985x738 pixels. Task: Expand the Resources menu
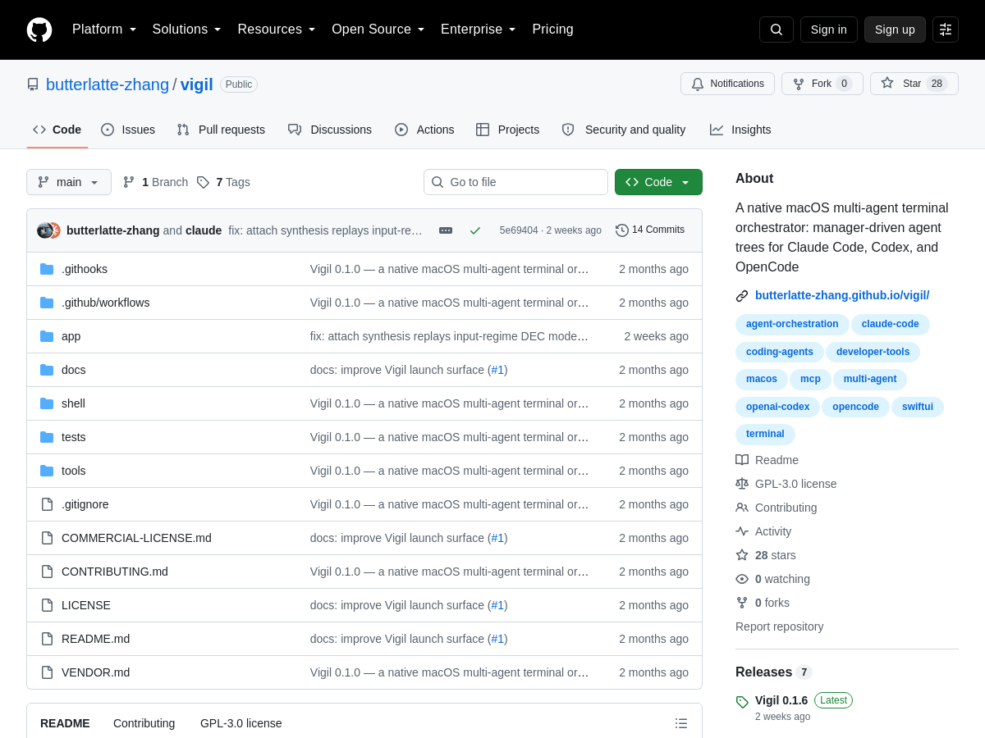277,30
